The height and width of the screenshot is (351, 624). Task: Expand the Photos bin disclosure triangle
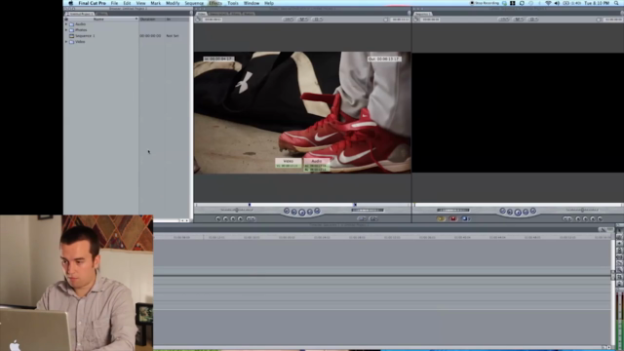(66, 30)
